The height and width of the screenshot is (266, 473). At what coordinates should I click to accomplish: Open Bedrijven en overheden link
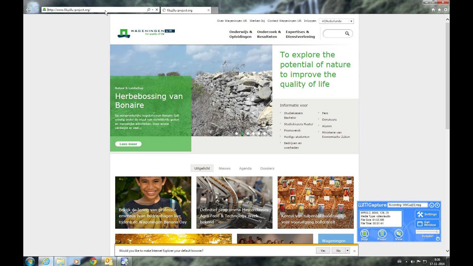pos(293,145)
